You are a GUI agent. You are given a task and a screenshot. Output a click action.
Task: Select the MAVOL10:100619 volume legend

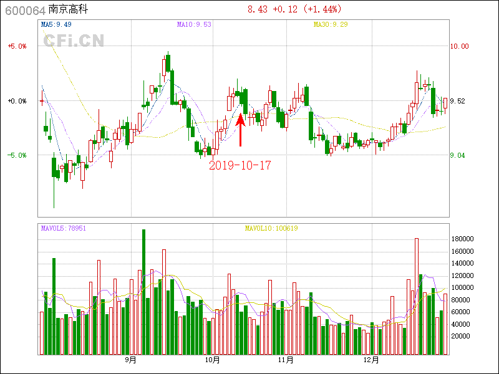tap(271, 228)
